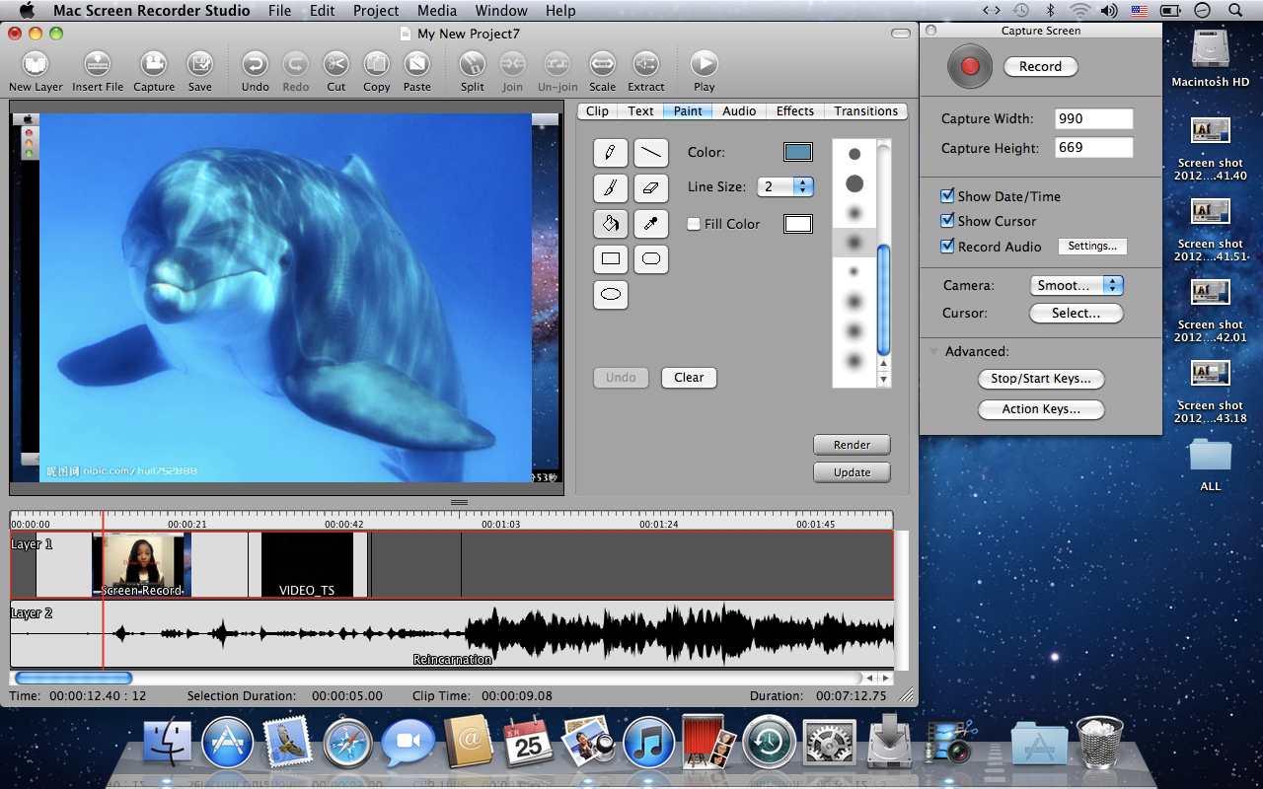Select the Reincarnation audio waveform clip
The width and height of the screenshot is (1263, 789).
(x=452, y=634)
